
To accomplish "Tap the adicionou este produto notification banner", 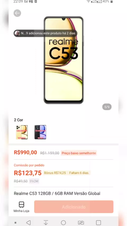I will (x=46, y=33).
